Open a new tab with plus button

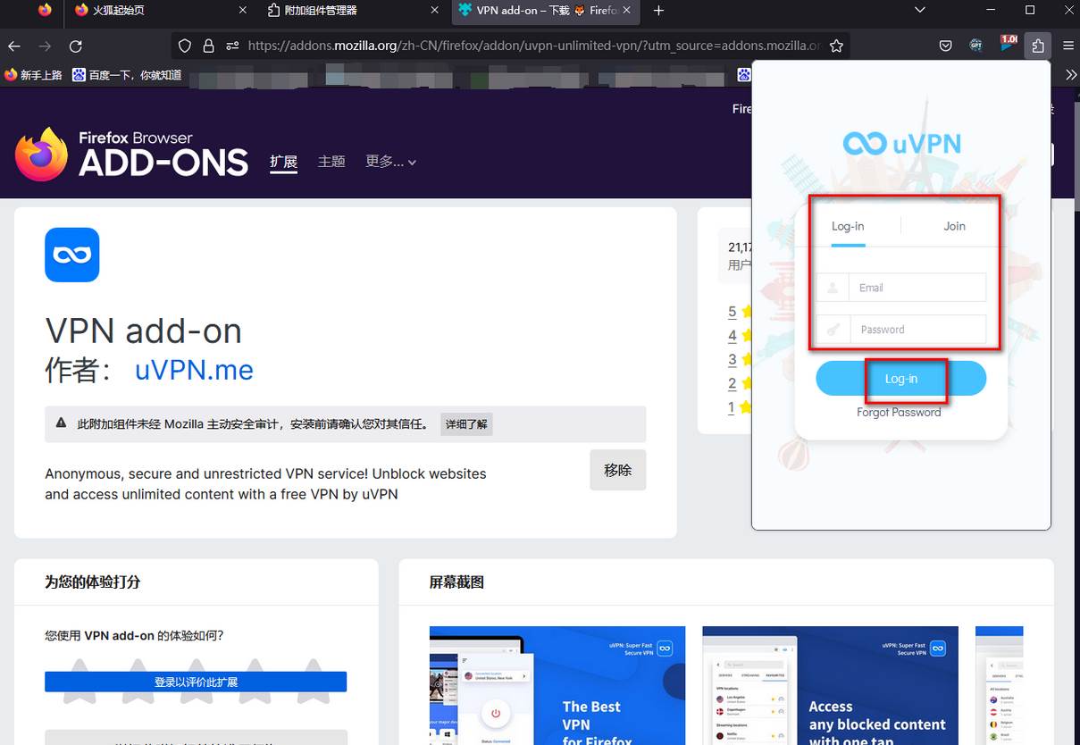[658, 11]
